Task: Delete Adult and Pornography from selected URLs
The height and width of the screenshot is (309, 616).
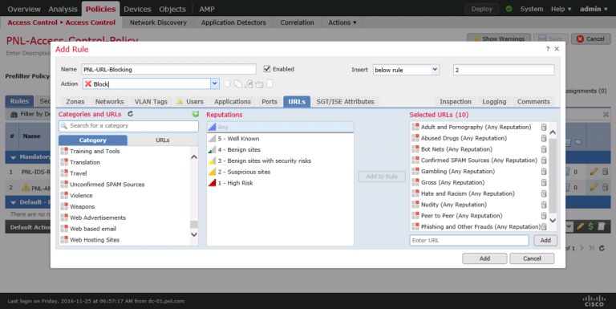Action: coord(544,127)
